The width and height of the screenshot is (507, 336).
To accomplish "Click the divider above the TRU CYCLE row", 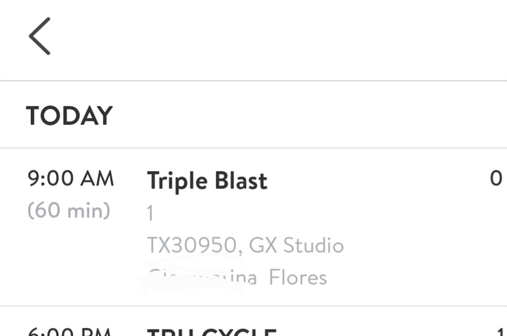I will click(253, 306).
